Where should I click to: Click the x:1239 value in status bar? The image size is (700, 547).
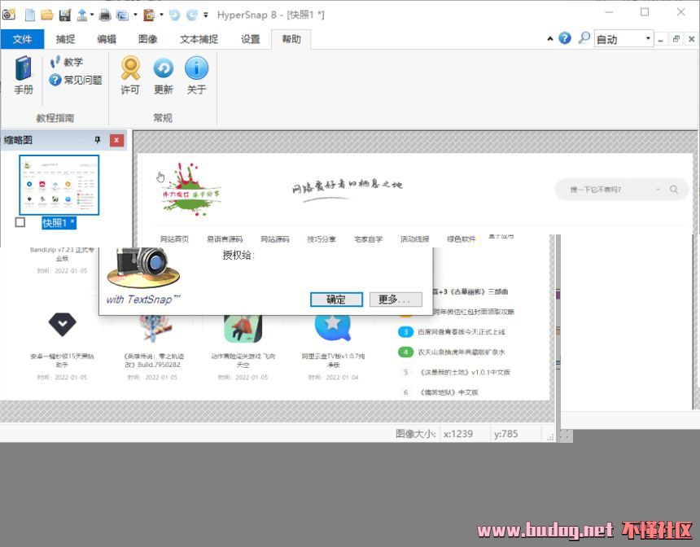(x=458, y=434)
